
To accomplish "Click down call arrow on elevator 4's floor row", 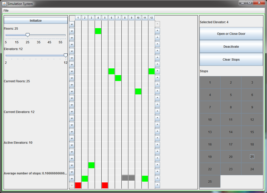I will point(72,31).
